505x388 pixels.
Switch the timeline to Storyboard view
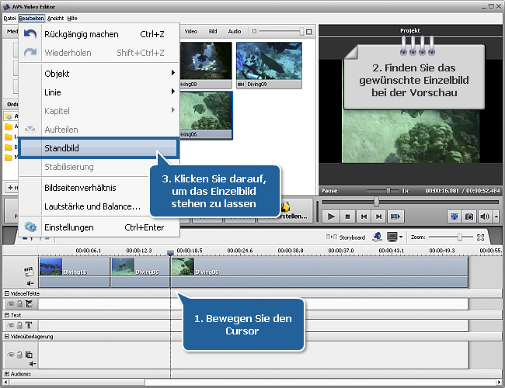click(346, 237)
